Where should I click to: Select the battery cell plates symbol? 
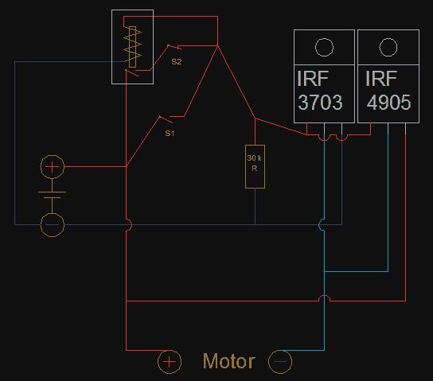tap(53, 195)
